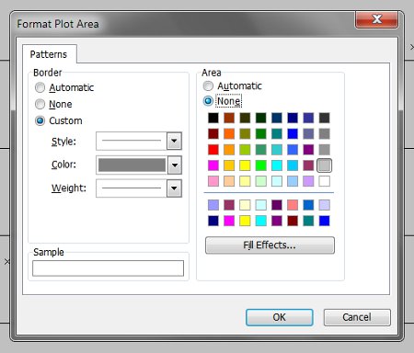Close the Format Plot Area dialog

[x=376, y=19]
